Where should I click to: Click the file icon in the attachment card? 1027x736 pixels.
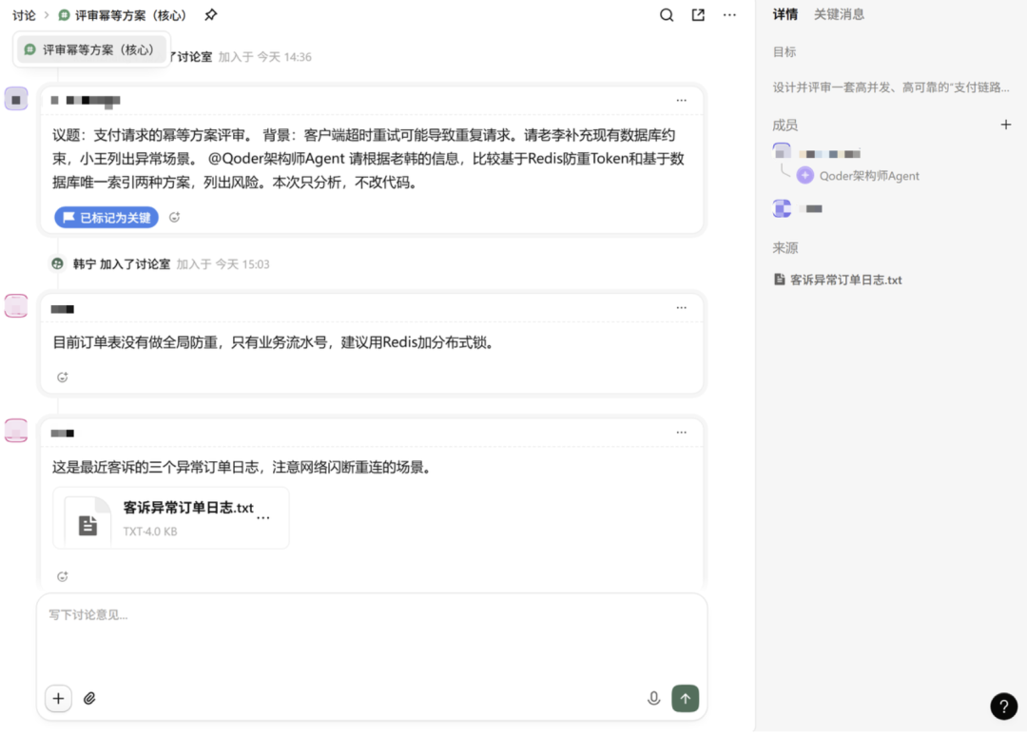click(x=87, y=525)
